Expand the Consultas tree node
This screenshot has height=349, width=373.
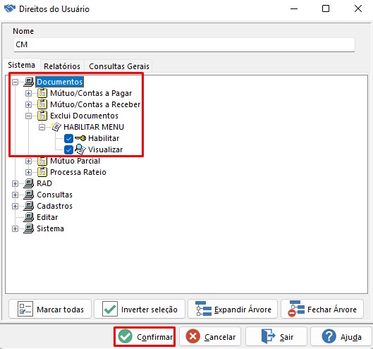[15, 195]
